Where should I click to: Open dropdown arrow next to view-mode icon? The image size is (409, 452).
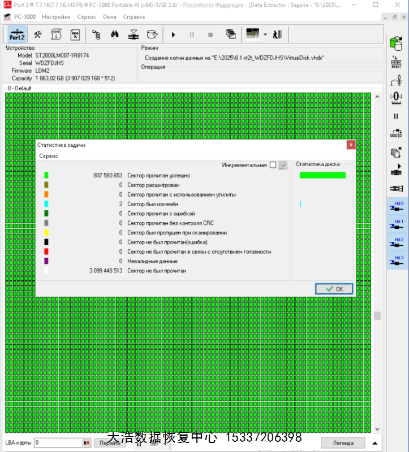[265, 35]
